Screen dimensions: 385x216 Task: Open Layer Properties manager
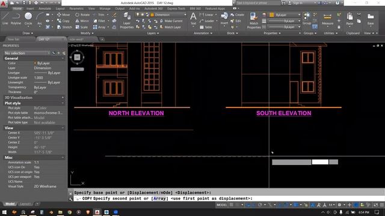127,20
